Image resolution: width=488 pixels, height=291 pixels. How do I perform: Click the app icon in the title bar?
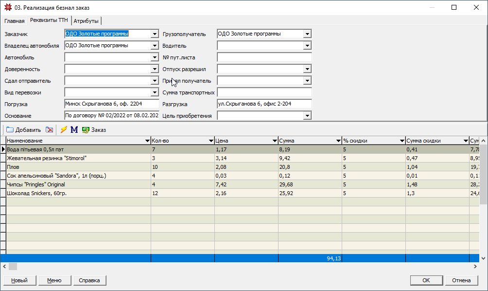(7, 7)
